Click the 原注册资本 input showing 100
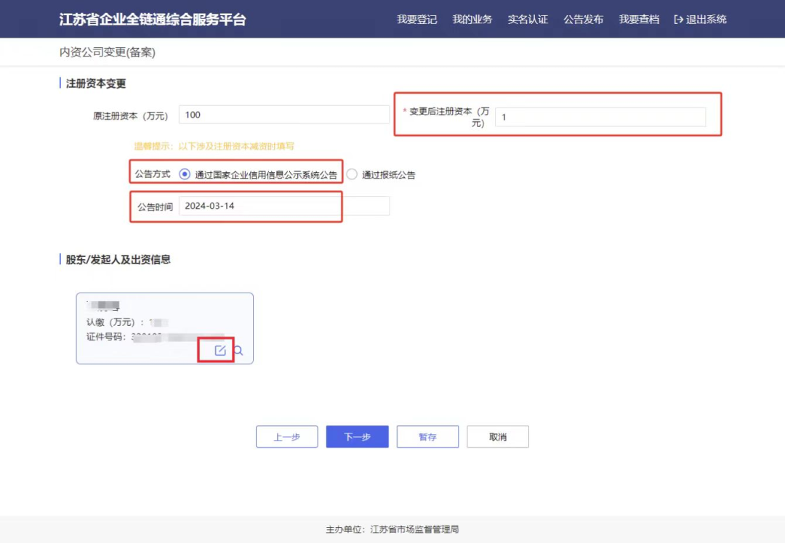The image size is (785, 543). pos(283,114)
